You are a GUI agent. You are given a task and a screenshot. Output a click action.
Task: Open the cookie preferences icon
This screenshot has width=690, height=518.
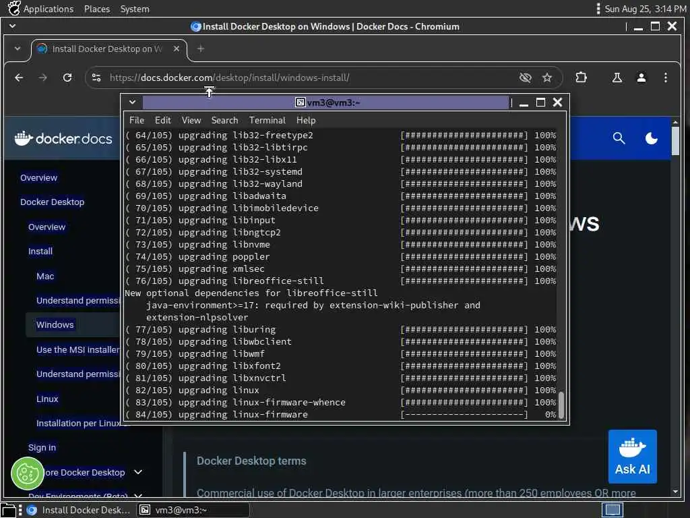(27, 474)
